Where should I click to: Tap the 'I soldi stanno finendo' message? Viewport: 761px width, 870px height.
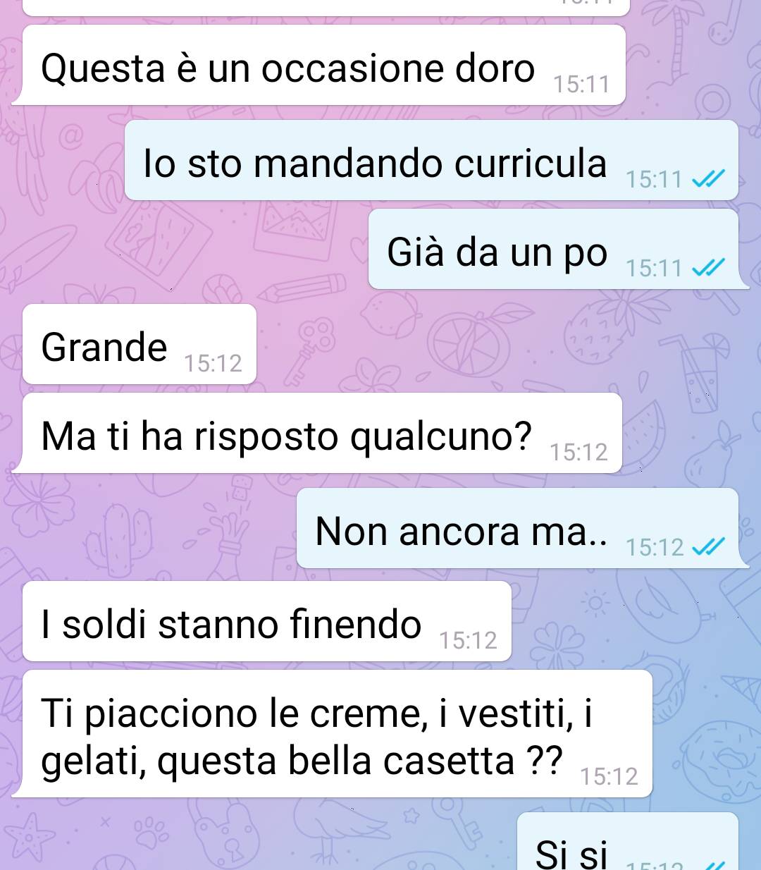(267, 622)
